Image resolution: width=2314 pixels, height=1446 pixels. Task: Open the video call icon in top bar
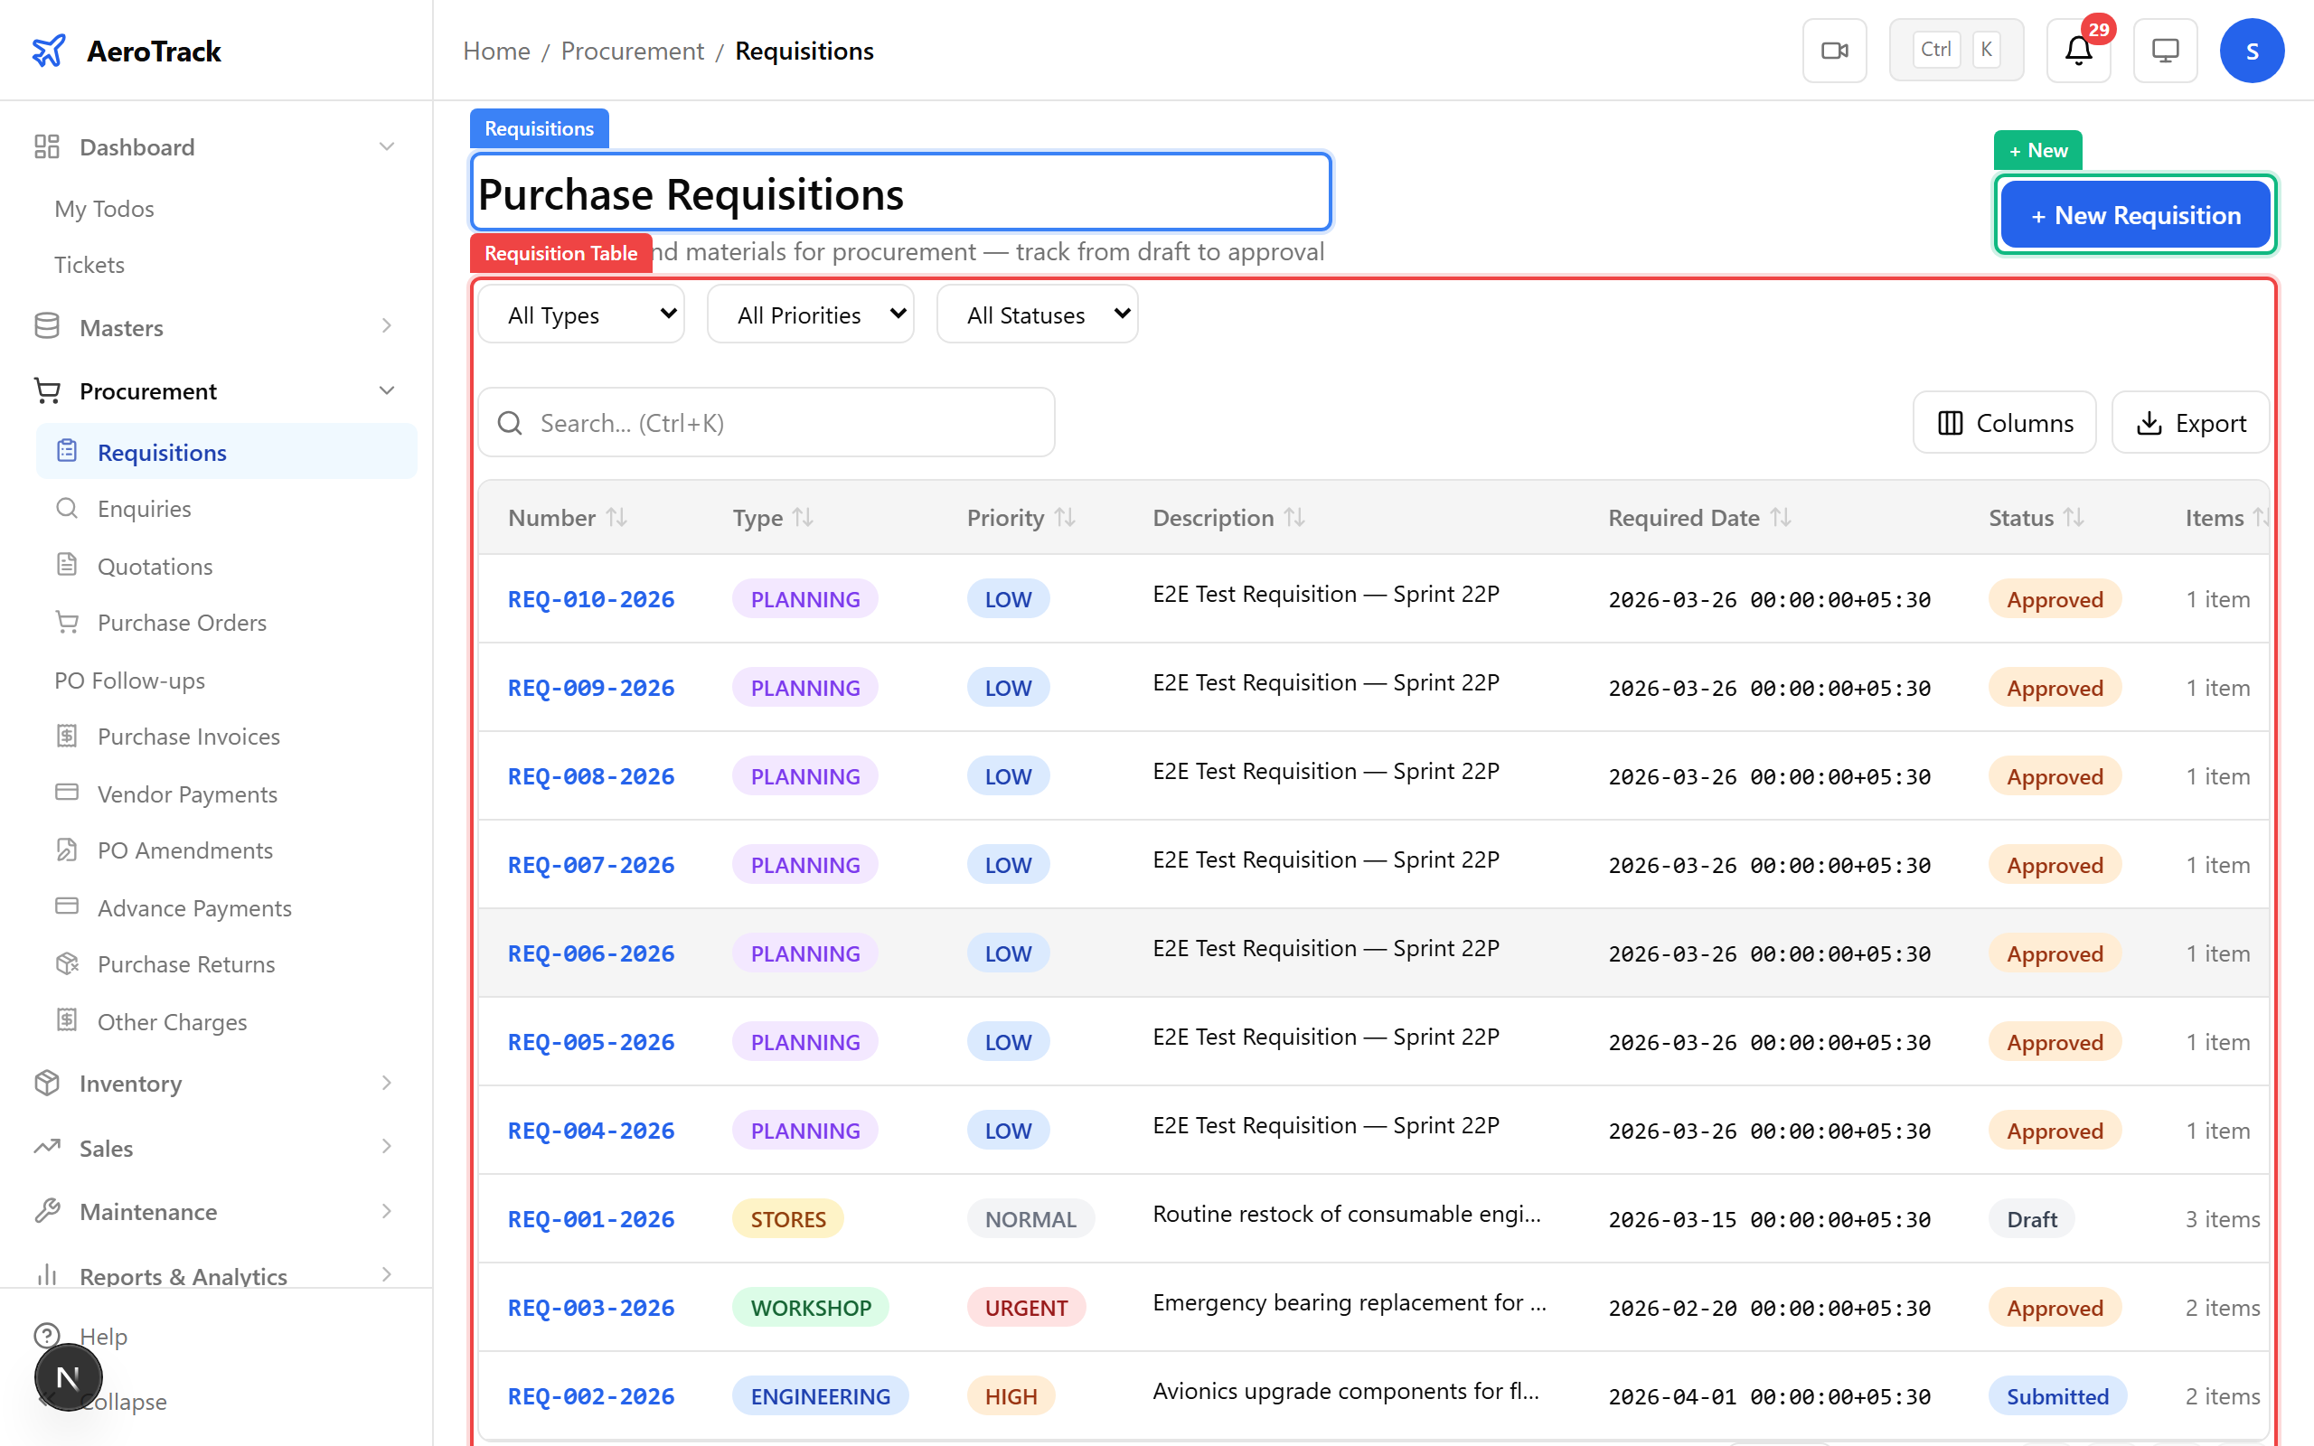point(1834,50)
